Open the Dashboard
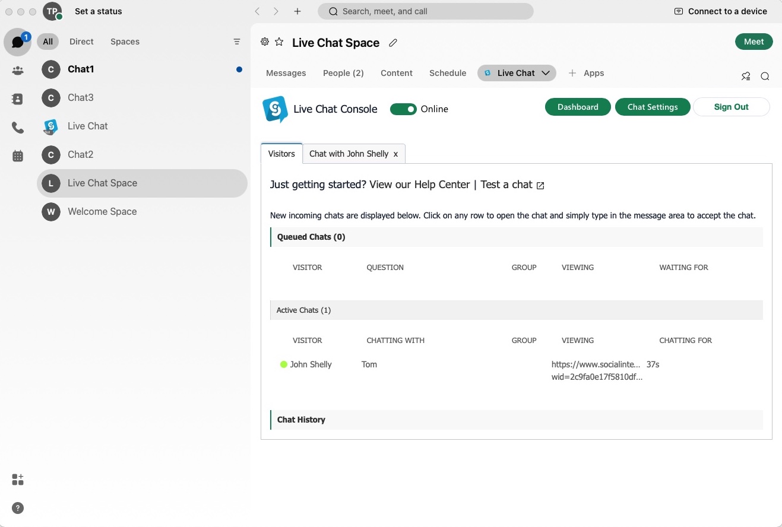Image resolution: width=782 pixels, height=527 pixels. point(578,107)
